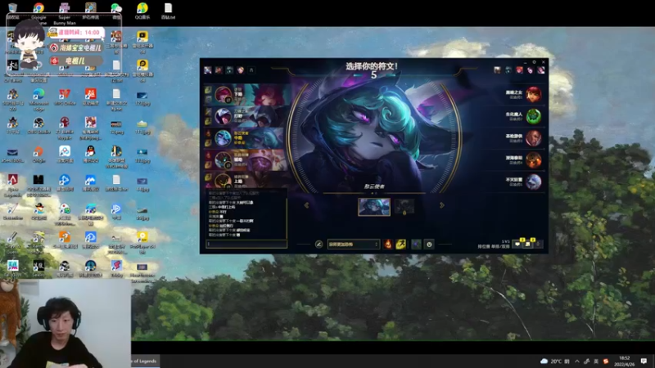Click the third enemy champion portrait
The image size is (655, 368).
click(534, 138)
